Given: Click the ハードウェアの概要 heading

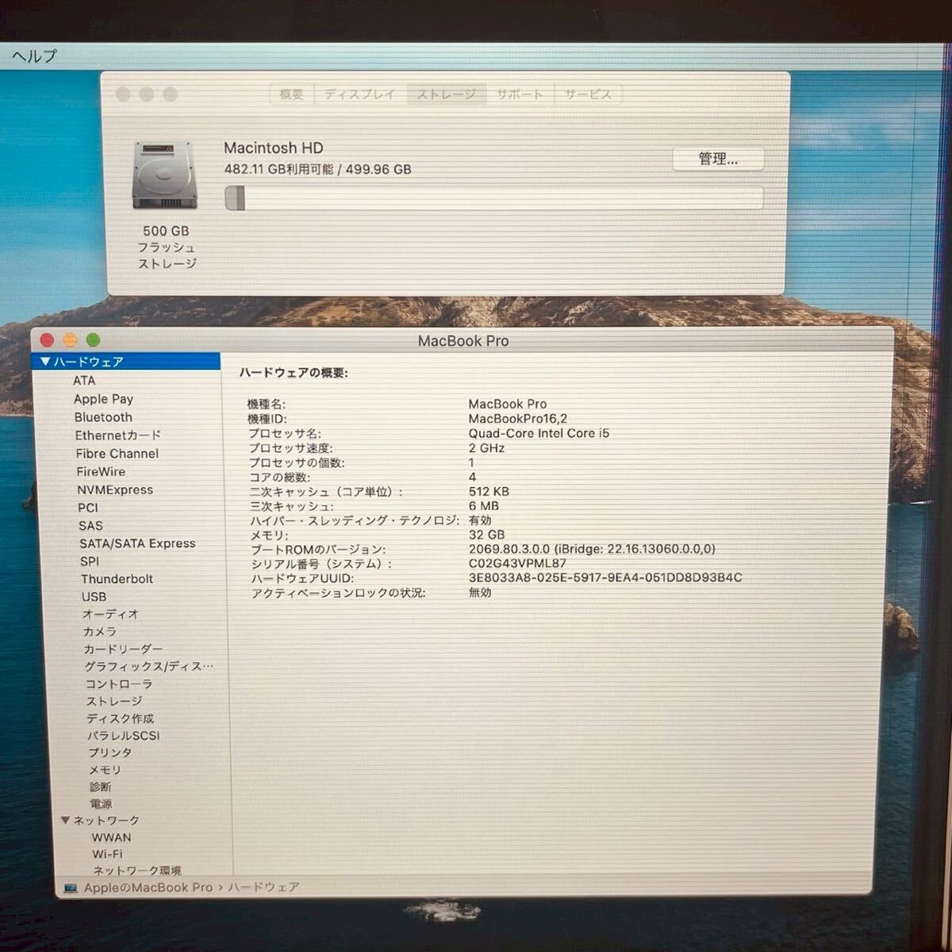Looking at the screenshot, I should pyautogui.click(x=294, y=373).
